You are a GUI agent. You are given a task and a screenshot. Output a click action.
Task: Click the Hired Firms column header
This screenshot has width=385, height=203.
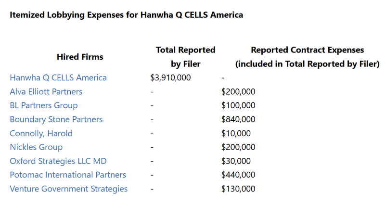click(80, 57)
